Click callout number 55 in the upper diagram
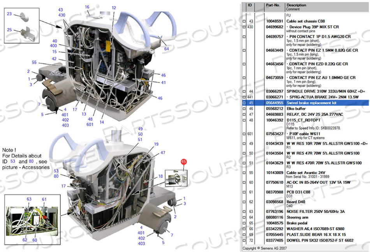The height and width of the screenshot is (252, 370). click(34, 62)
